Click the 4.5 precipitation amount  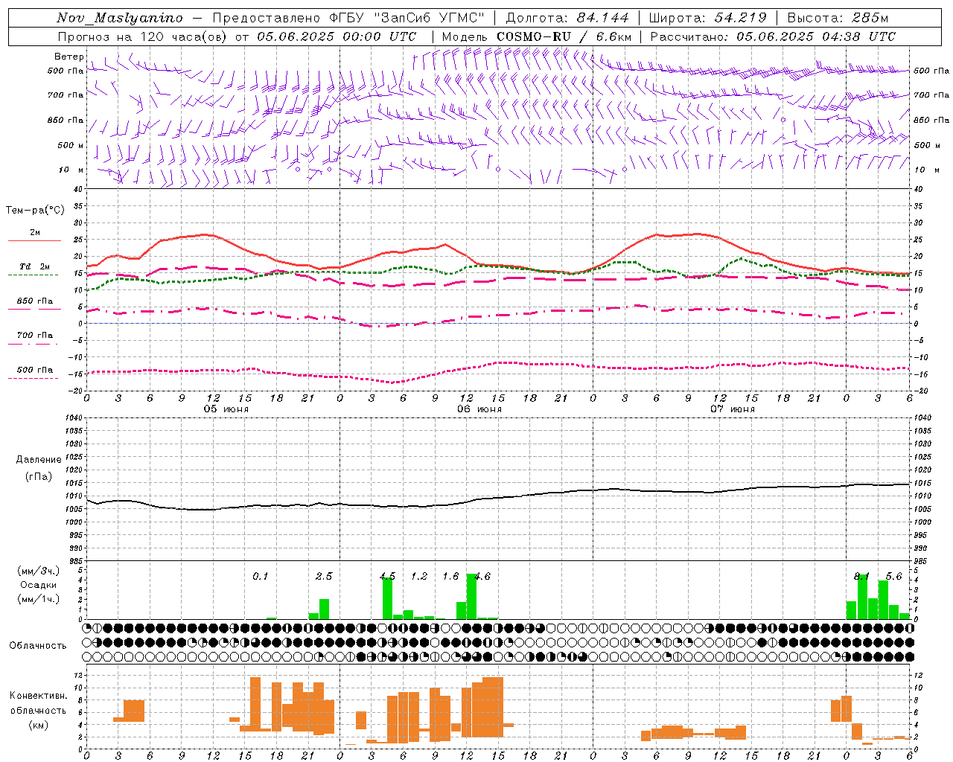[x=387, y=577]
